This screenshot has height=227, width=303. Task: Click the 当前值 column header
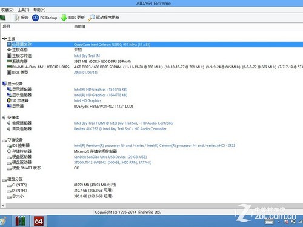pyautogui.click(x=80, y=27)
